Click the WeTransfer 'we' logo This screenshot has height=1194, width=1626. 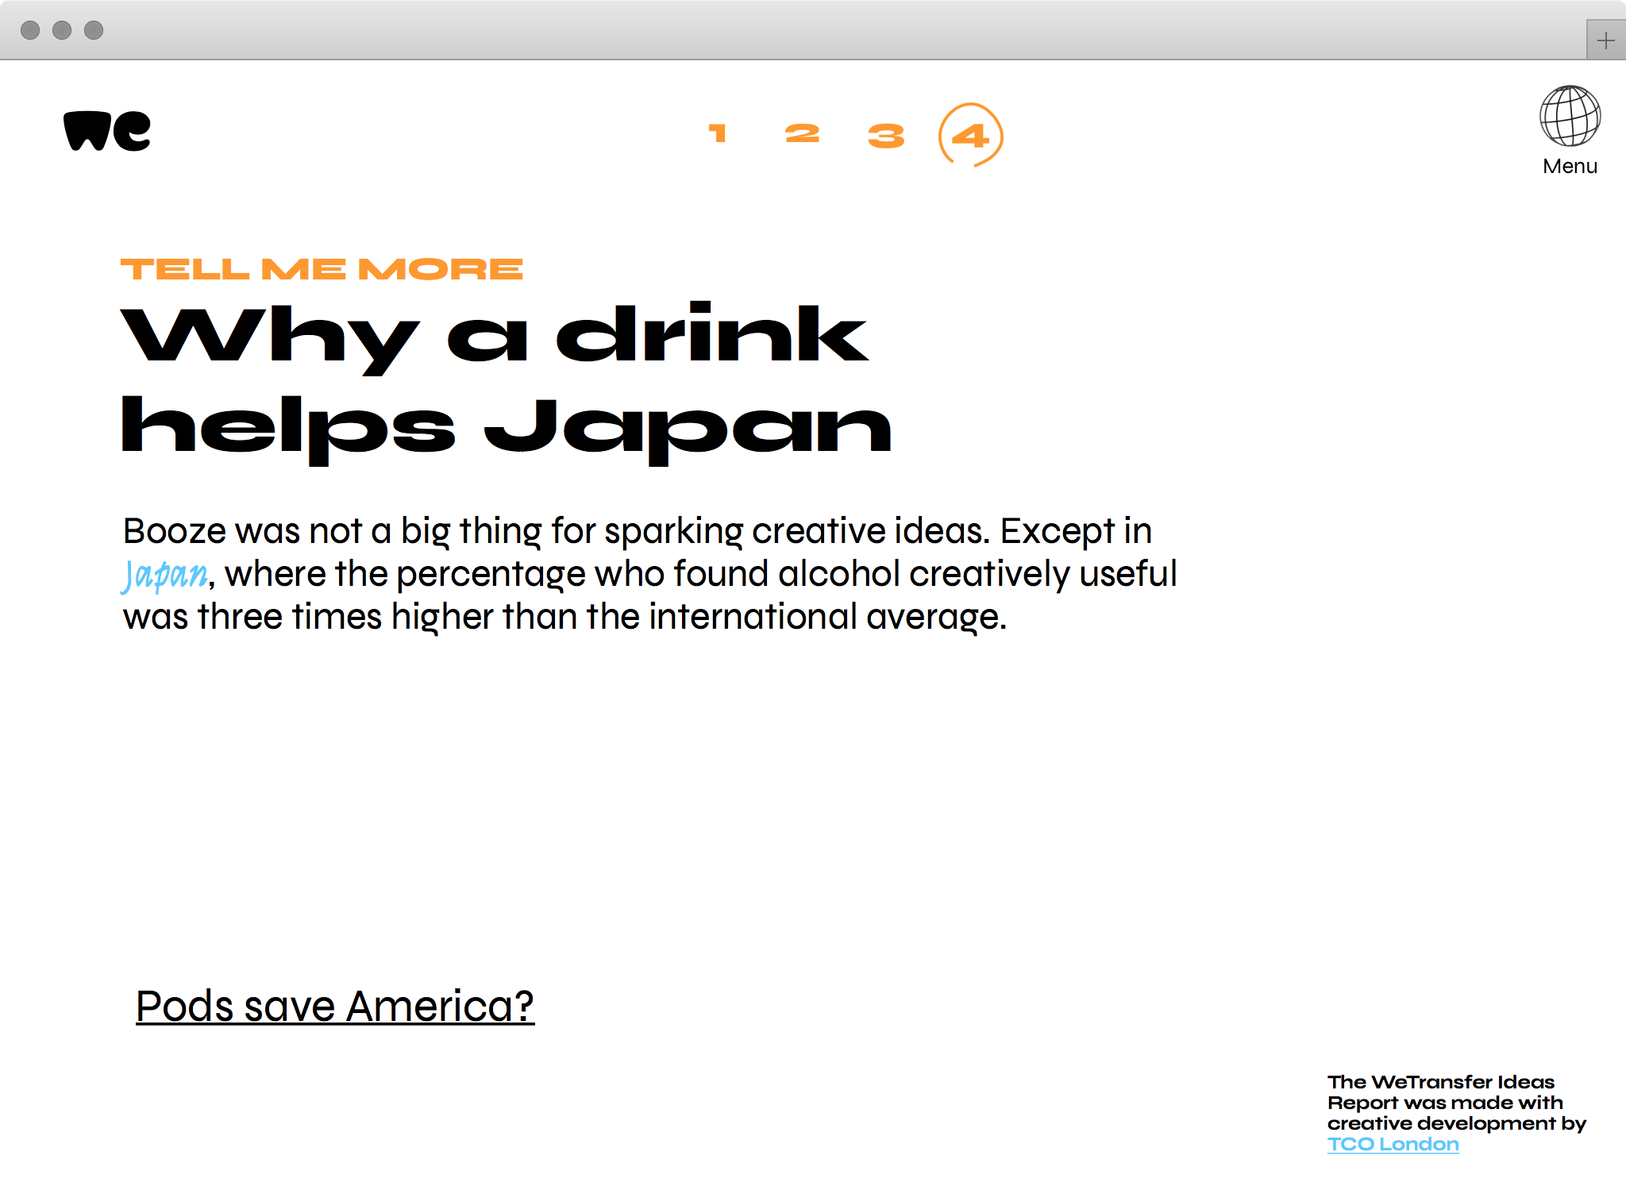(x=107, y=131)
